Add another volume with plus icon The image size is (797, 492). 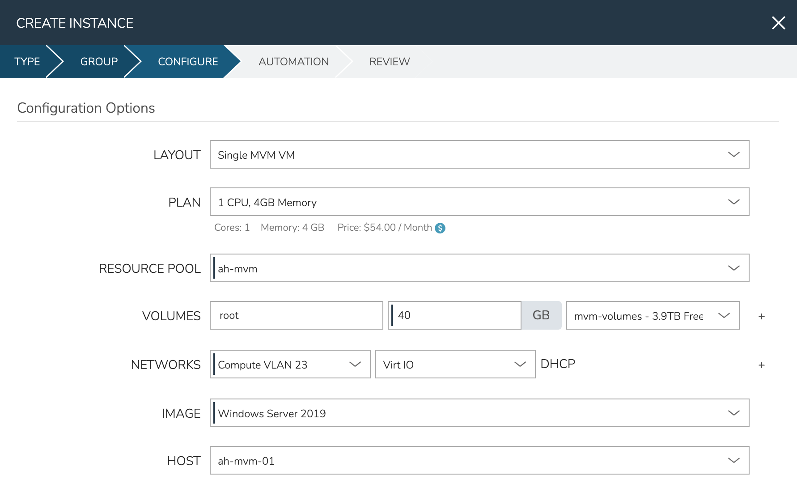761,316
